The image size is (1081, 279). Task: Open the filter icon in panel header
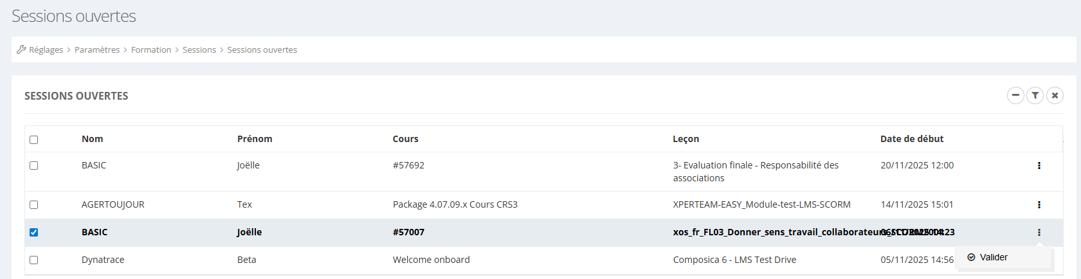tap(1035, 96)
